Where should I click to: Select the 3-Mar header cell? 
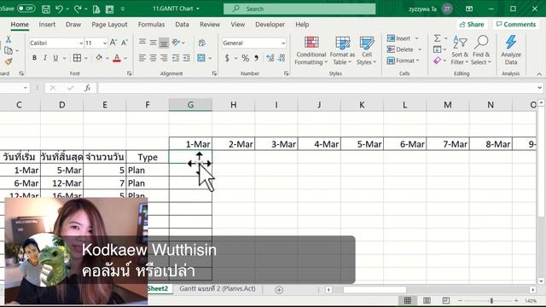(x=276, y=144)
